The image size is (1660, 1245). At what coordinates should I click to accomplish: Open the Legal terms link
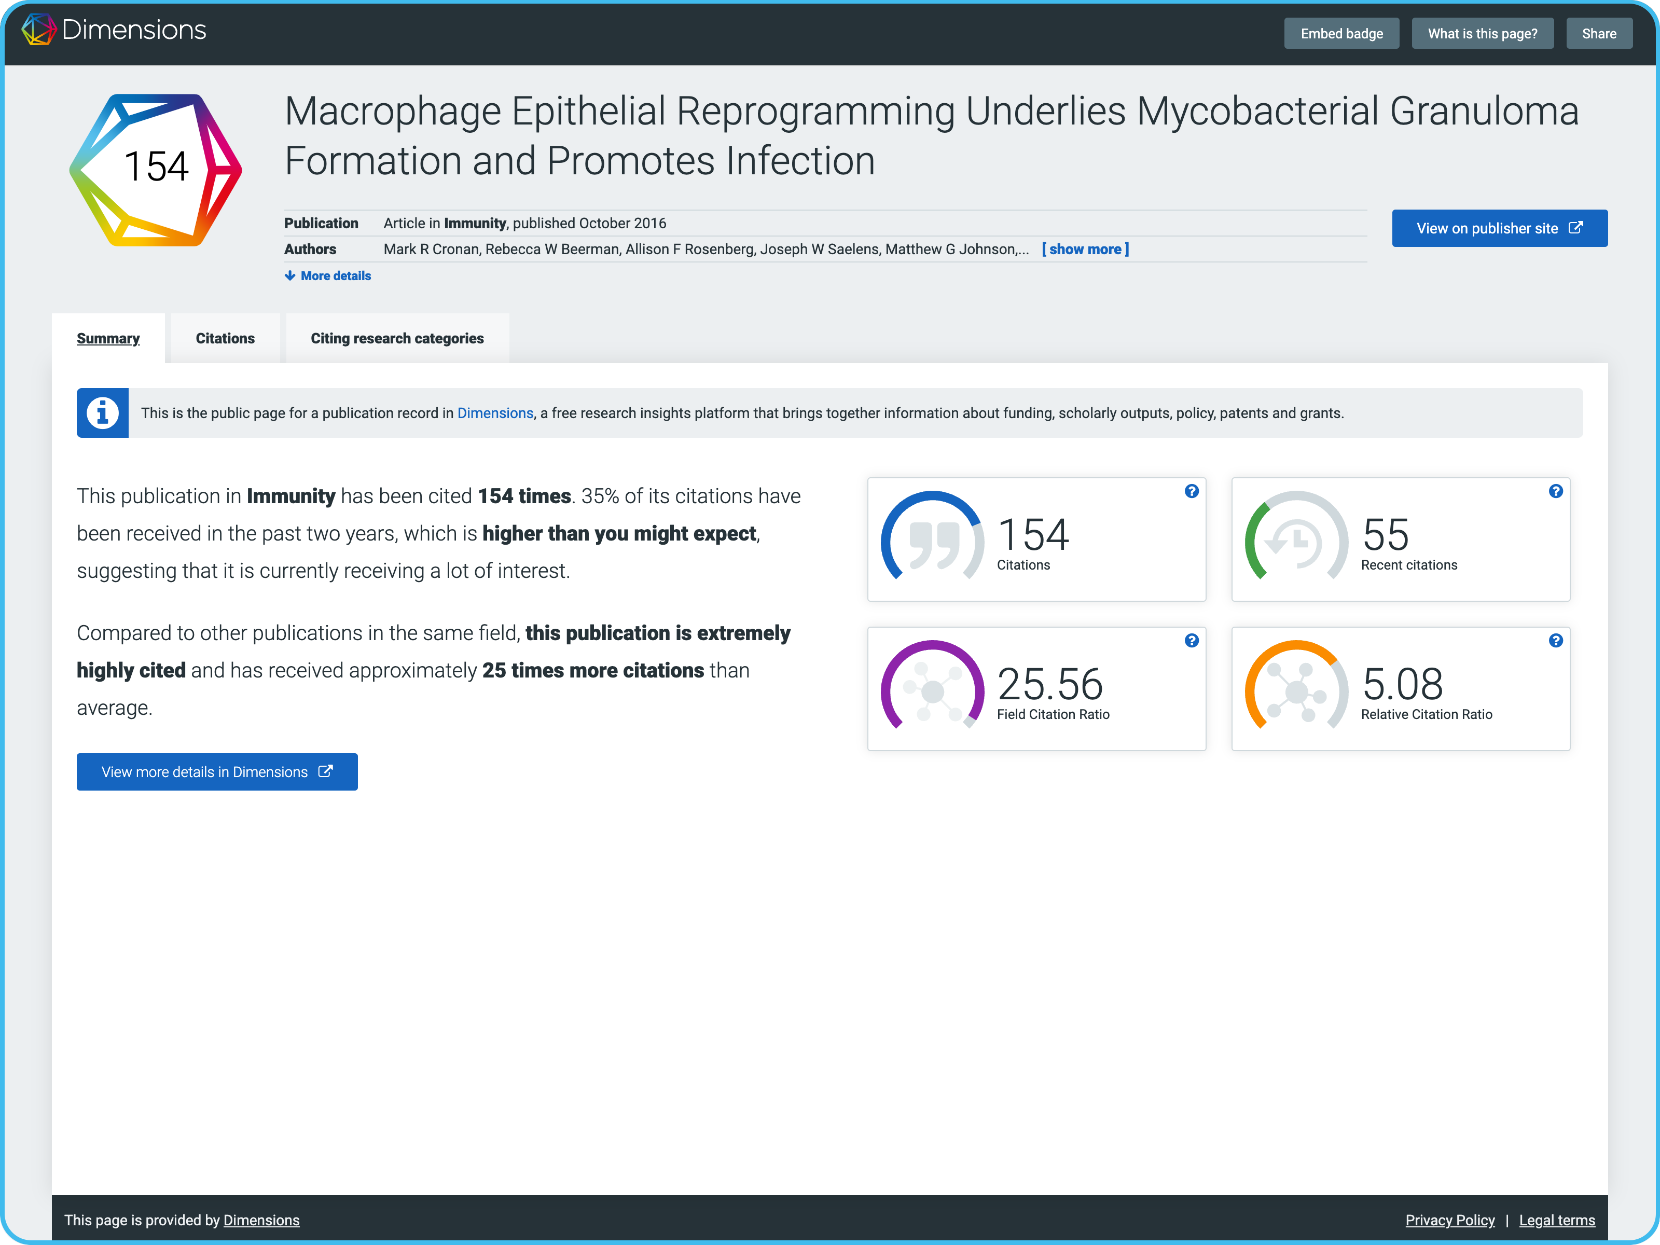point(1557,1220)
